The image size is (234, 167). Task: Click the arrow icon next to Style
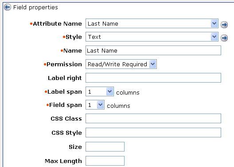click(224, 38)
